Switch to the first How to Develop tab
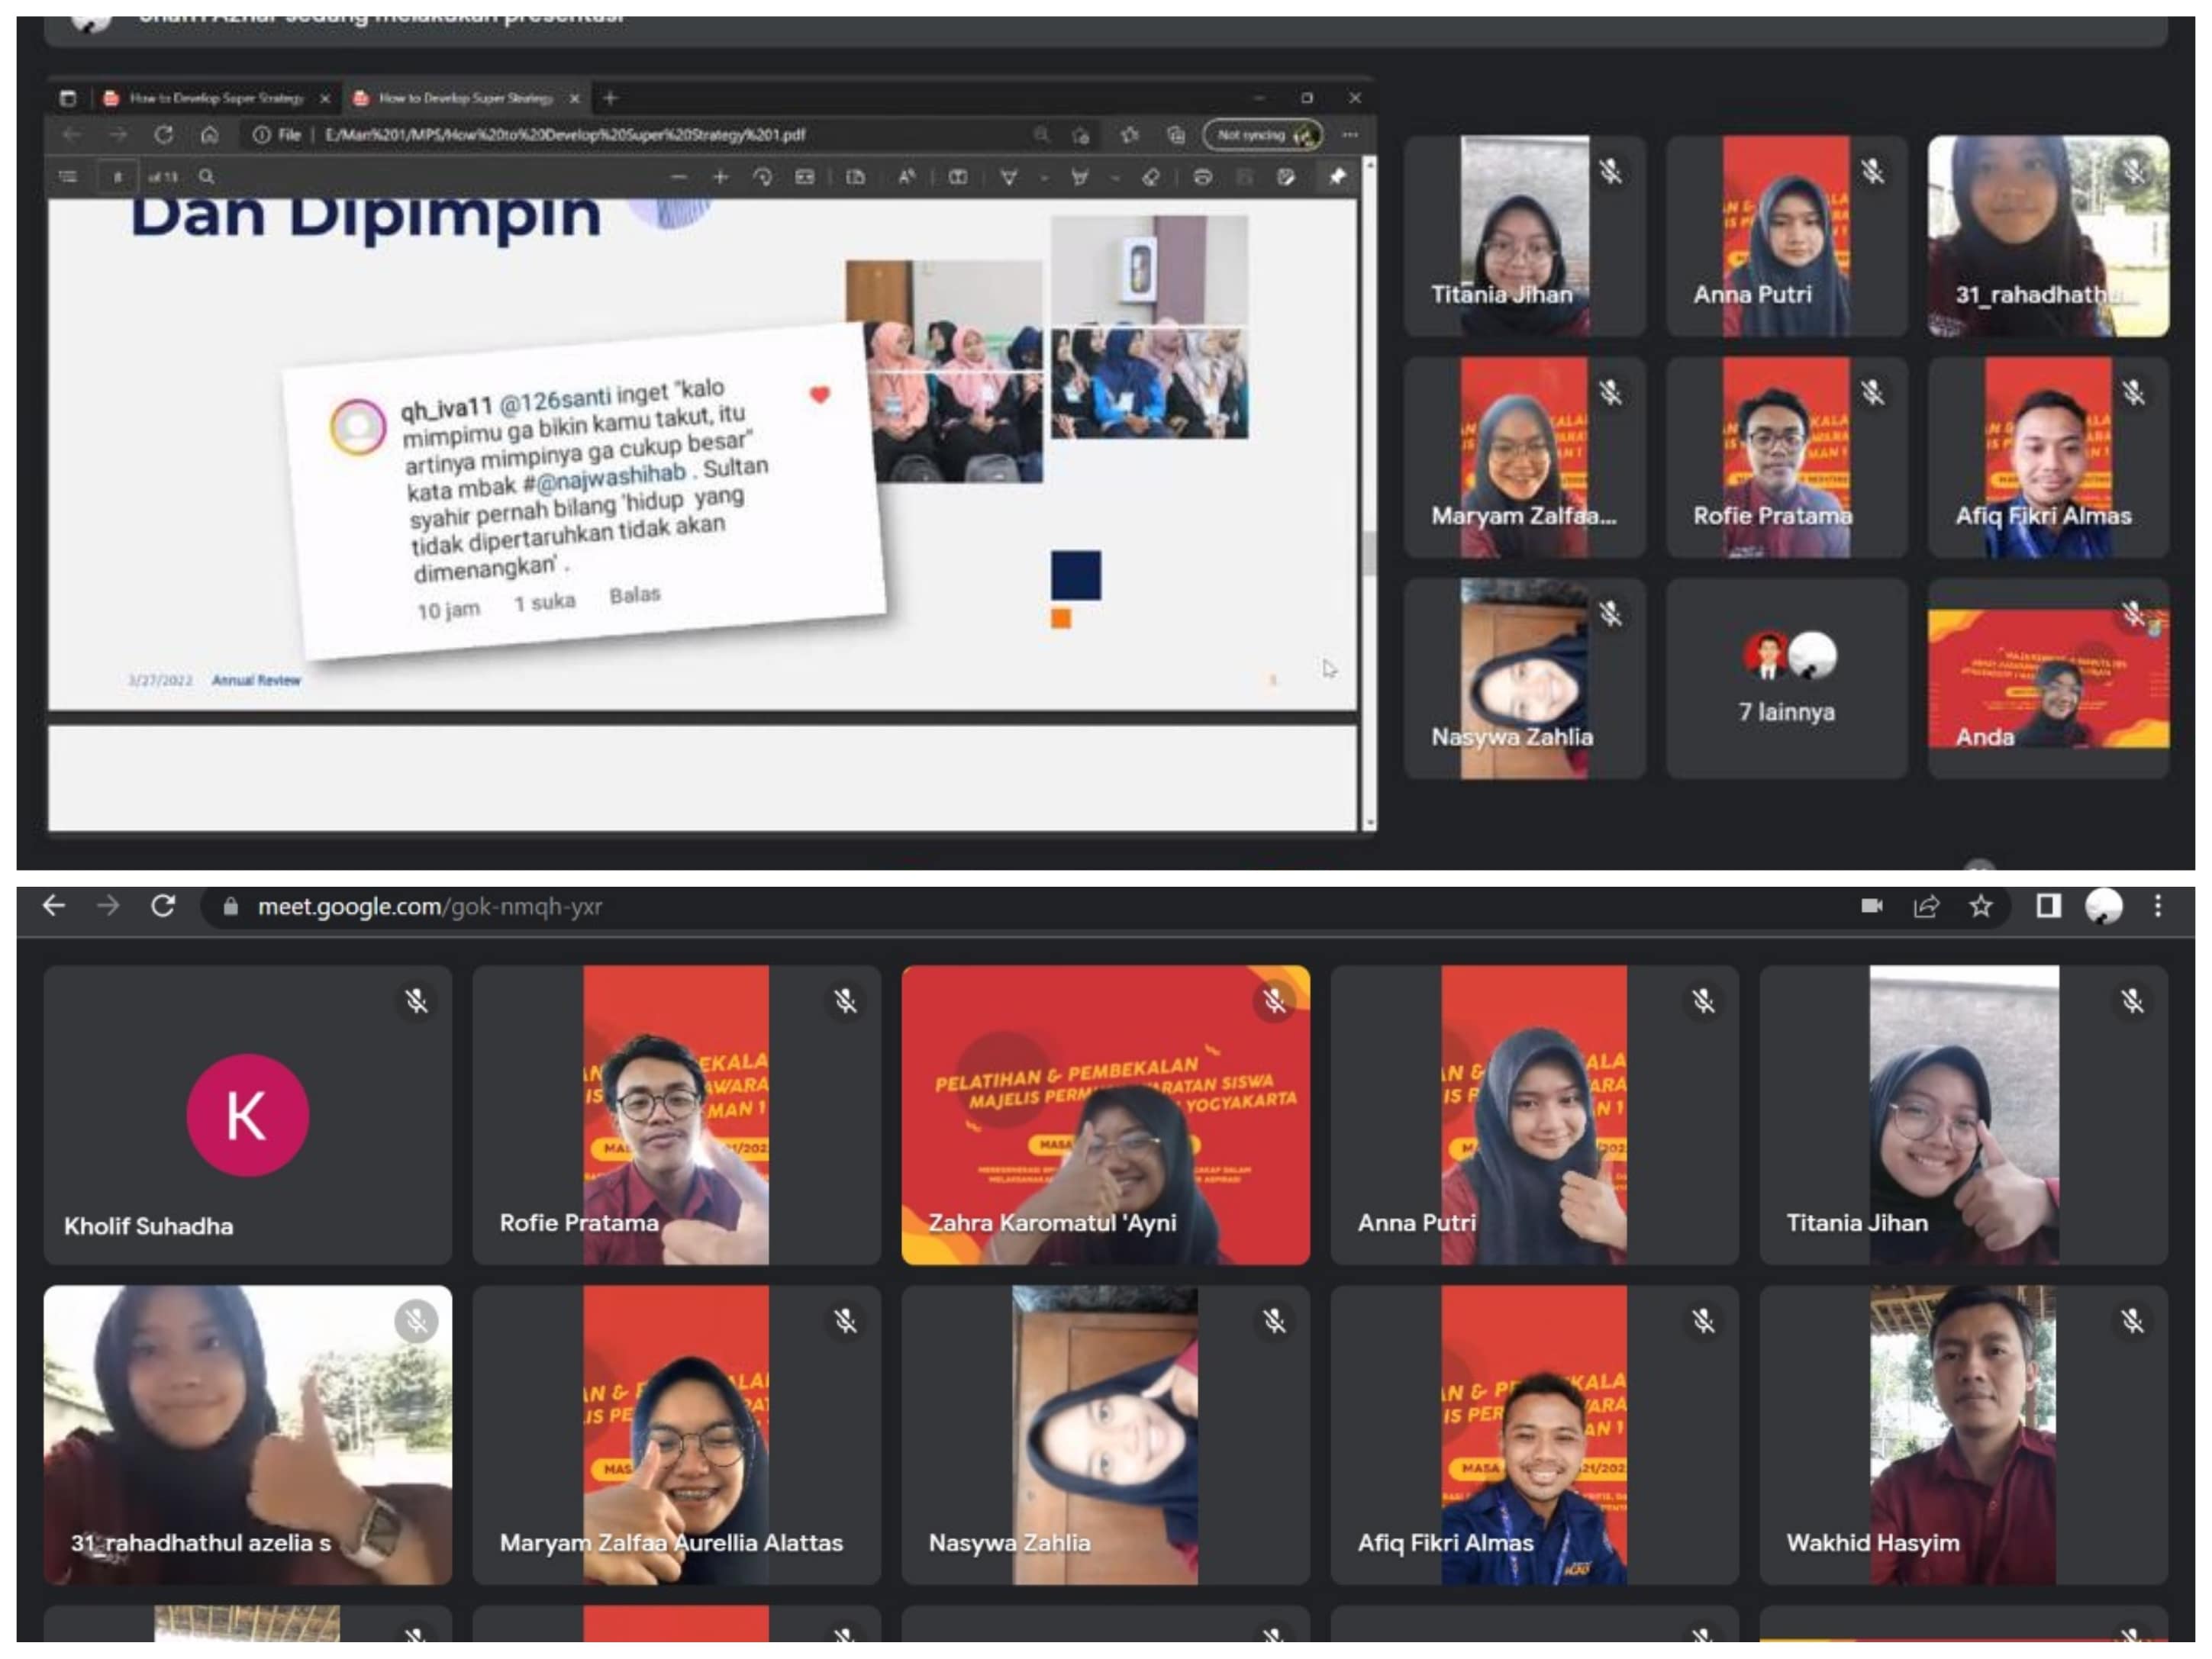The image size is (2212, 1659). (x=215, y=98)
